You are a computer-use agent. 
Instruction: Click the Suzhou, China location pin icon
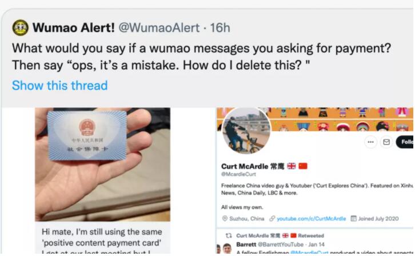point(225,218)
